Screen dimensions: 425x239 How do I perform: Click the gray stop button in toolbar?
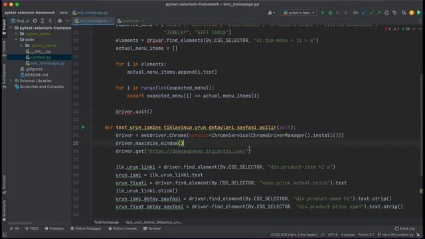[345, 13]
